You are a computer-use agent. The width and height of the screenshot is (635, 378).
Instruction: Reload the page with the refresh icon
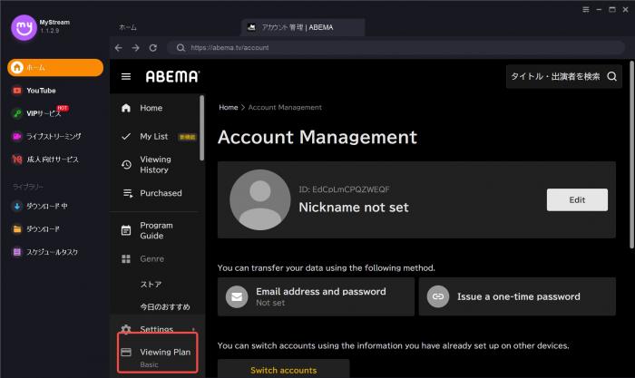tap(153, 48)
